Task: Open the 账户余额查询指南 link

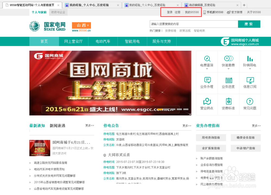Action: point(212,158)
